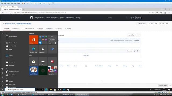Switch to the Code tab

[x=7, y=29]
